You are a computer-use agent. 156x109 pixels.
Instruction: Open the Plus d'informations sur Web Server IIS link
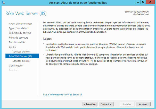[63, 95]
